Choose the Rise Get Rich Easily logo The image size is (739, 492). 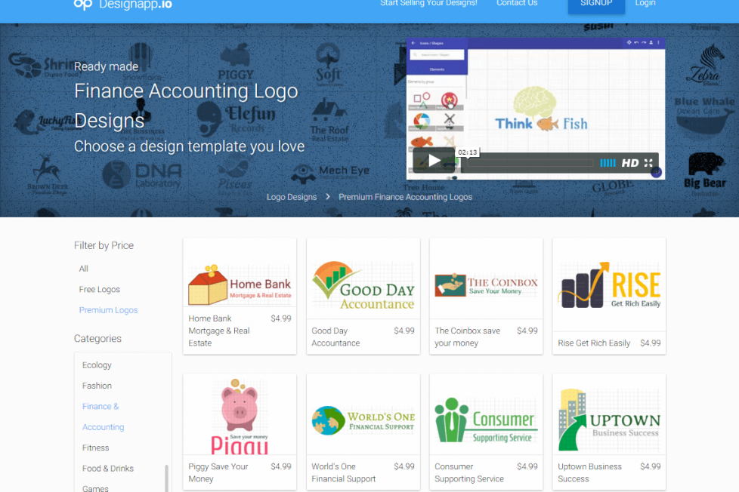pos(609,284)
